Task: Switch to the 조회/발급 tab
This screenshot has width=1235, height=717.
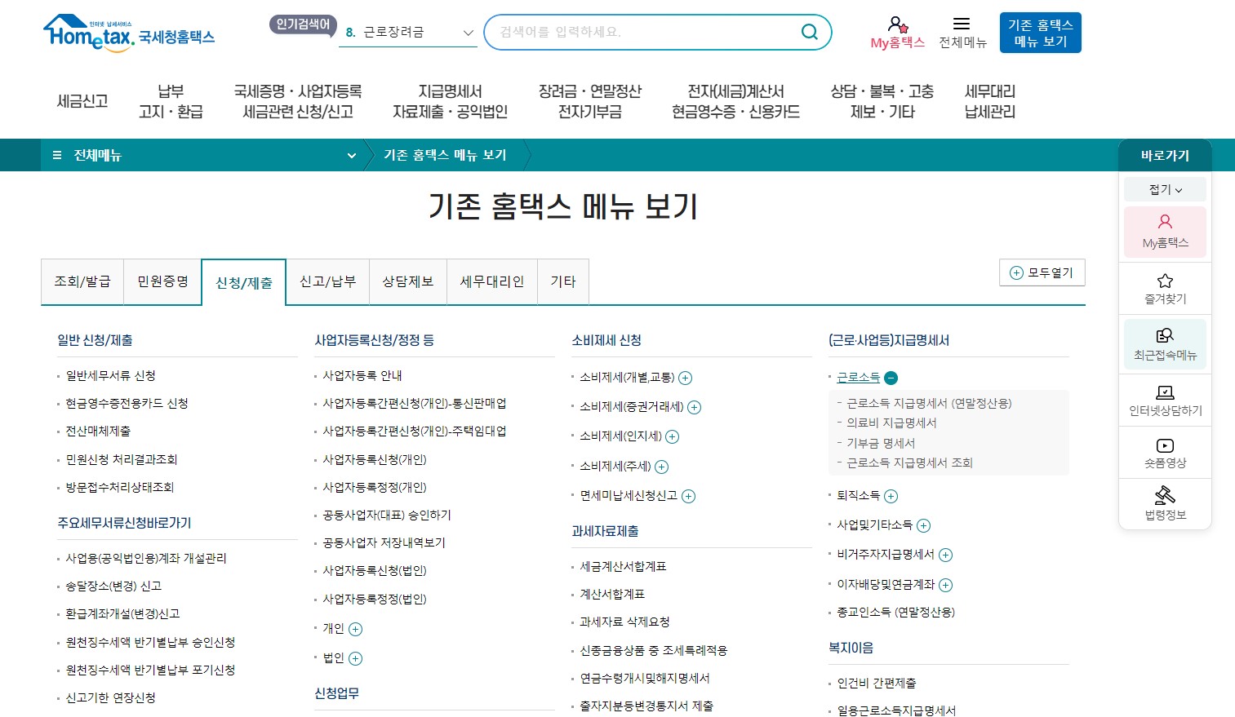Action: pyautogui.click(x=82, y=281)
